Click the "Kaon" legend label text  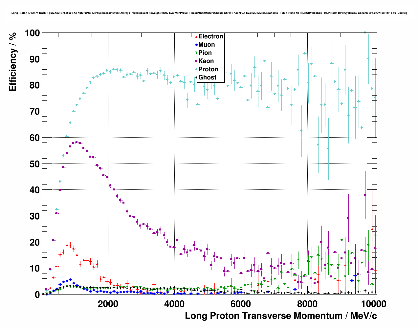click(x=206, y=61)
